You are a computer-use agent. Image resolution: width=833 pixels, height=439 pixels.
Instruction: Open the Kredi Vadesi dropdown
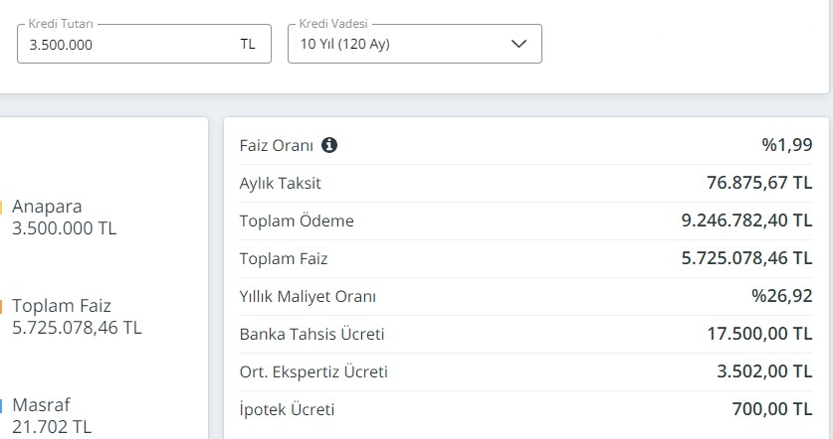point(414,44)
